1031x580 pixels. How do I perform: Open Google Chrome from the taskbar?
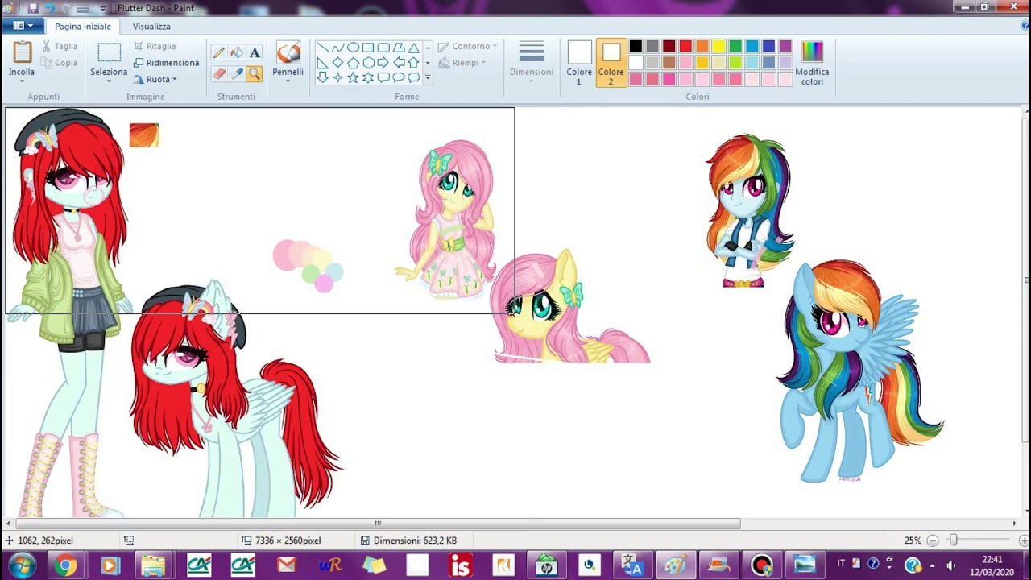[x=65, y=565]
